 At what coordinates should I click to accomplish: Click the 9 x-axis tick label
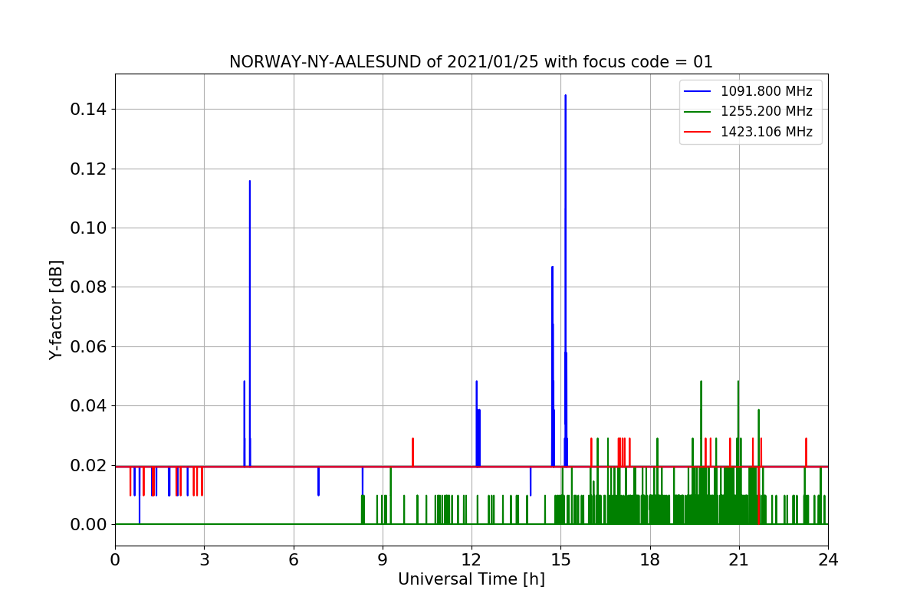tap(383, 560)
